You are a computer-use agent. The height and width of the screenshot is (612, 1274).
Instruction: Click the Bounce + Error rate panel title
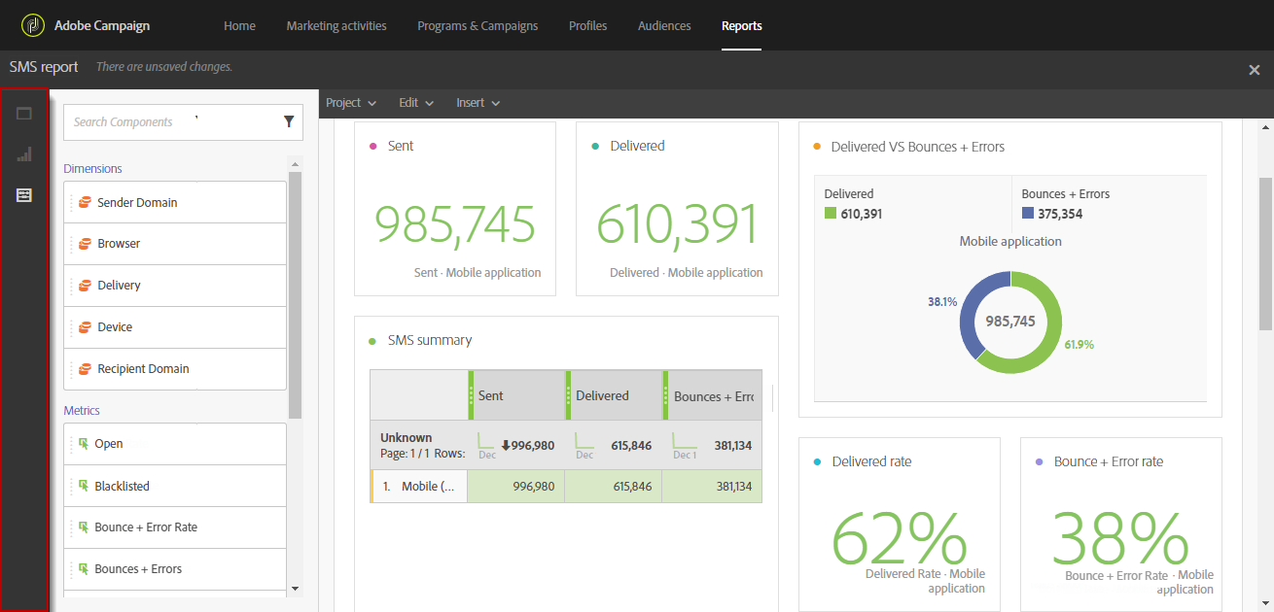(1109, 461)
